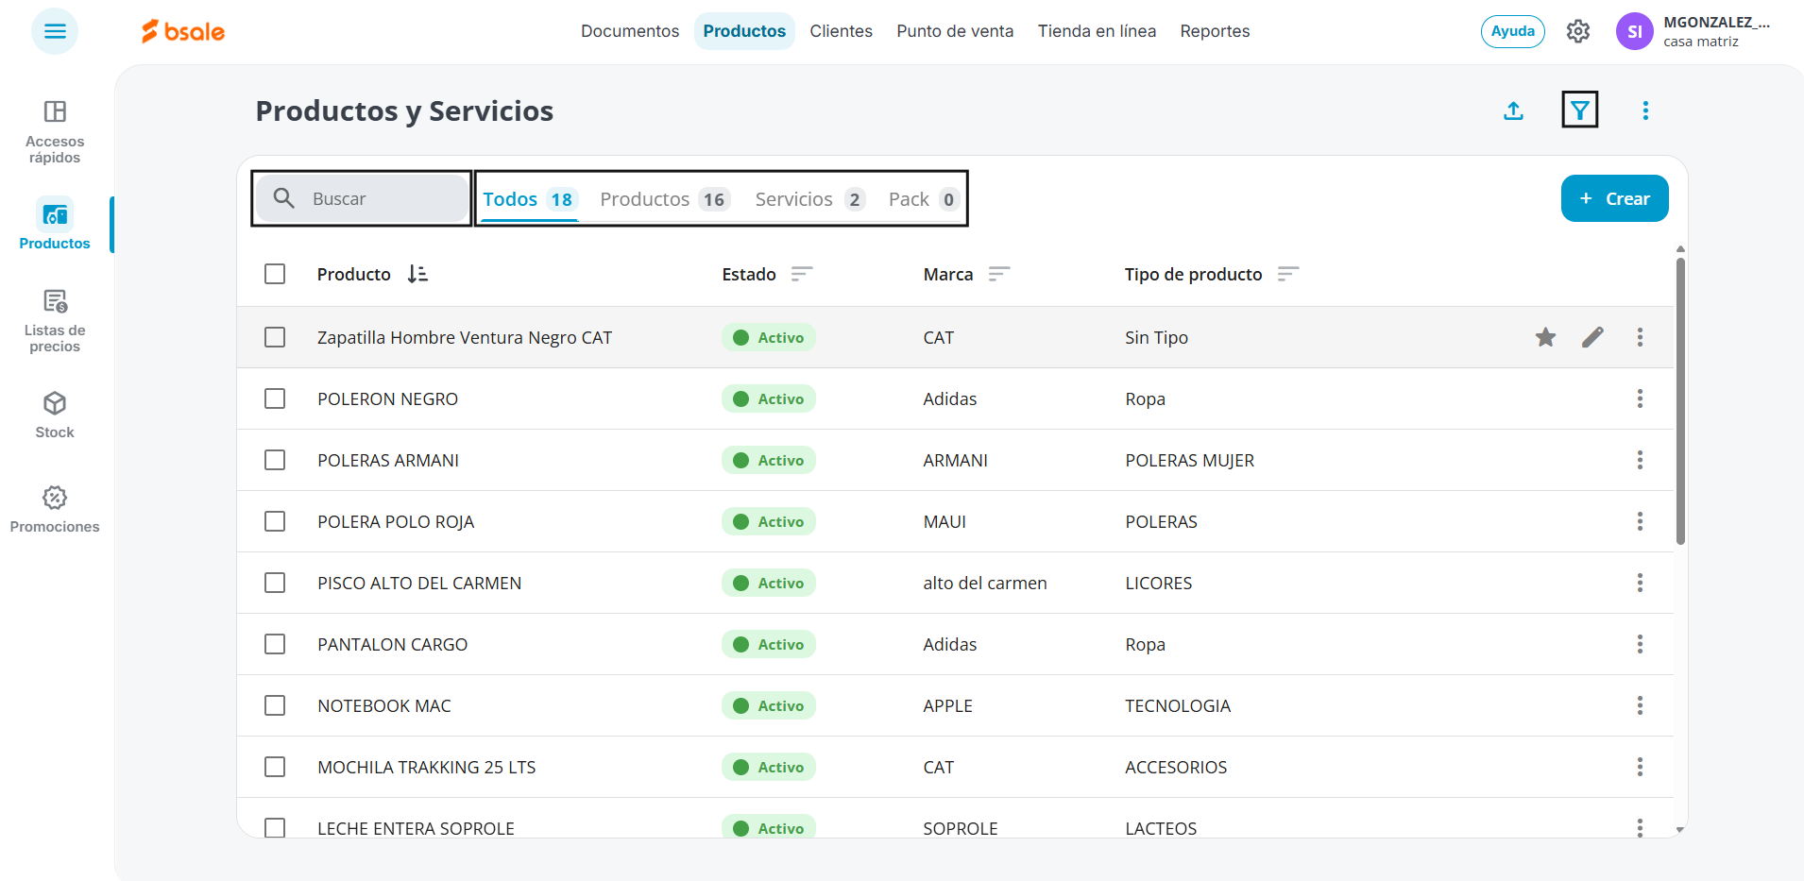Open row menu for POLERA POLO ROJA
This screenshot has width=1804, height=881.
click(x=1640, y=521)
